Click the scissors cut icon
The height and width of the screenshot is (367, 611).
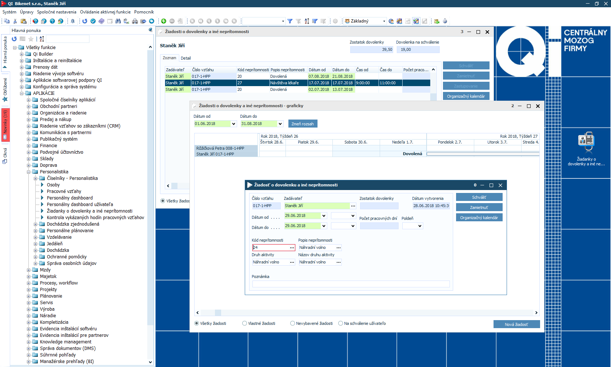[x=15, y=21]
